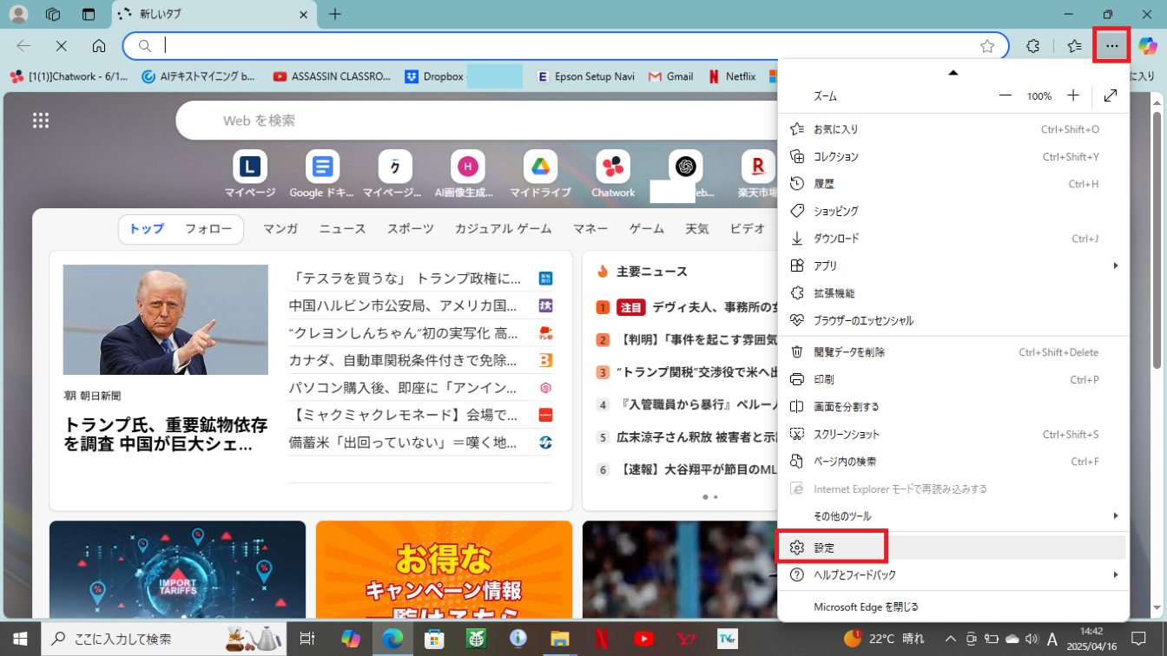Open the トランプ氏 重要鉱物依存 headline
Viewport: 1167px width, 656px height.
click(x=166, y=435)
